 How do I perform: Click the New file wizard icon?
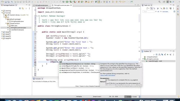tap(2, 2)
